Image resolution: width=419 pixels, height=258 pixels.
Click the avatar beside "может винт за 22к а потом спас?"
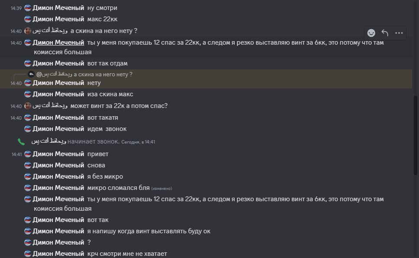tap(28, 106)
